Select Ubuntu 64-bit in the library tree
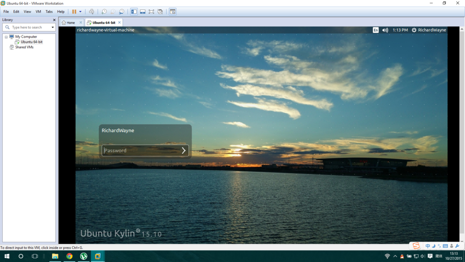The width and height of the screenshot is (465, 262). [x=32, y=42]
